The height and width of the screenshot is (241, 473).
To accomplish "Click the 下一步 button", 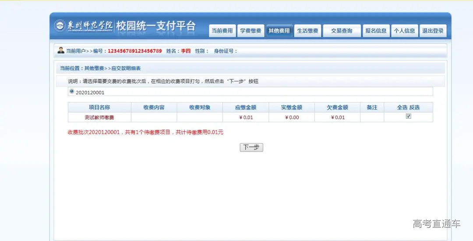I will tap(251, 147).
